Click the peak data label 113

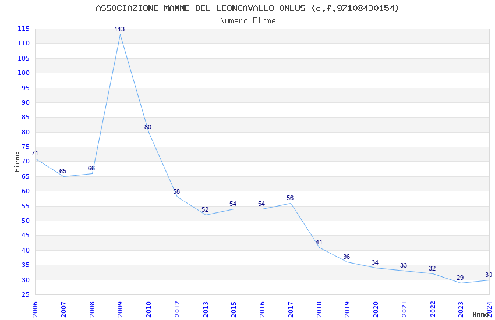coord(119,29)
